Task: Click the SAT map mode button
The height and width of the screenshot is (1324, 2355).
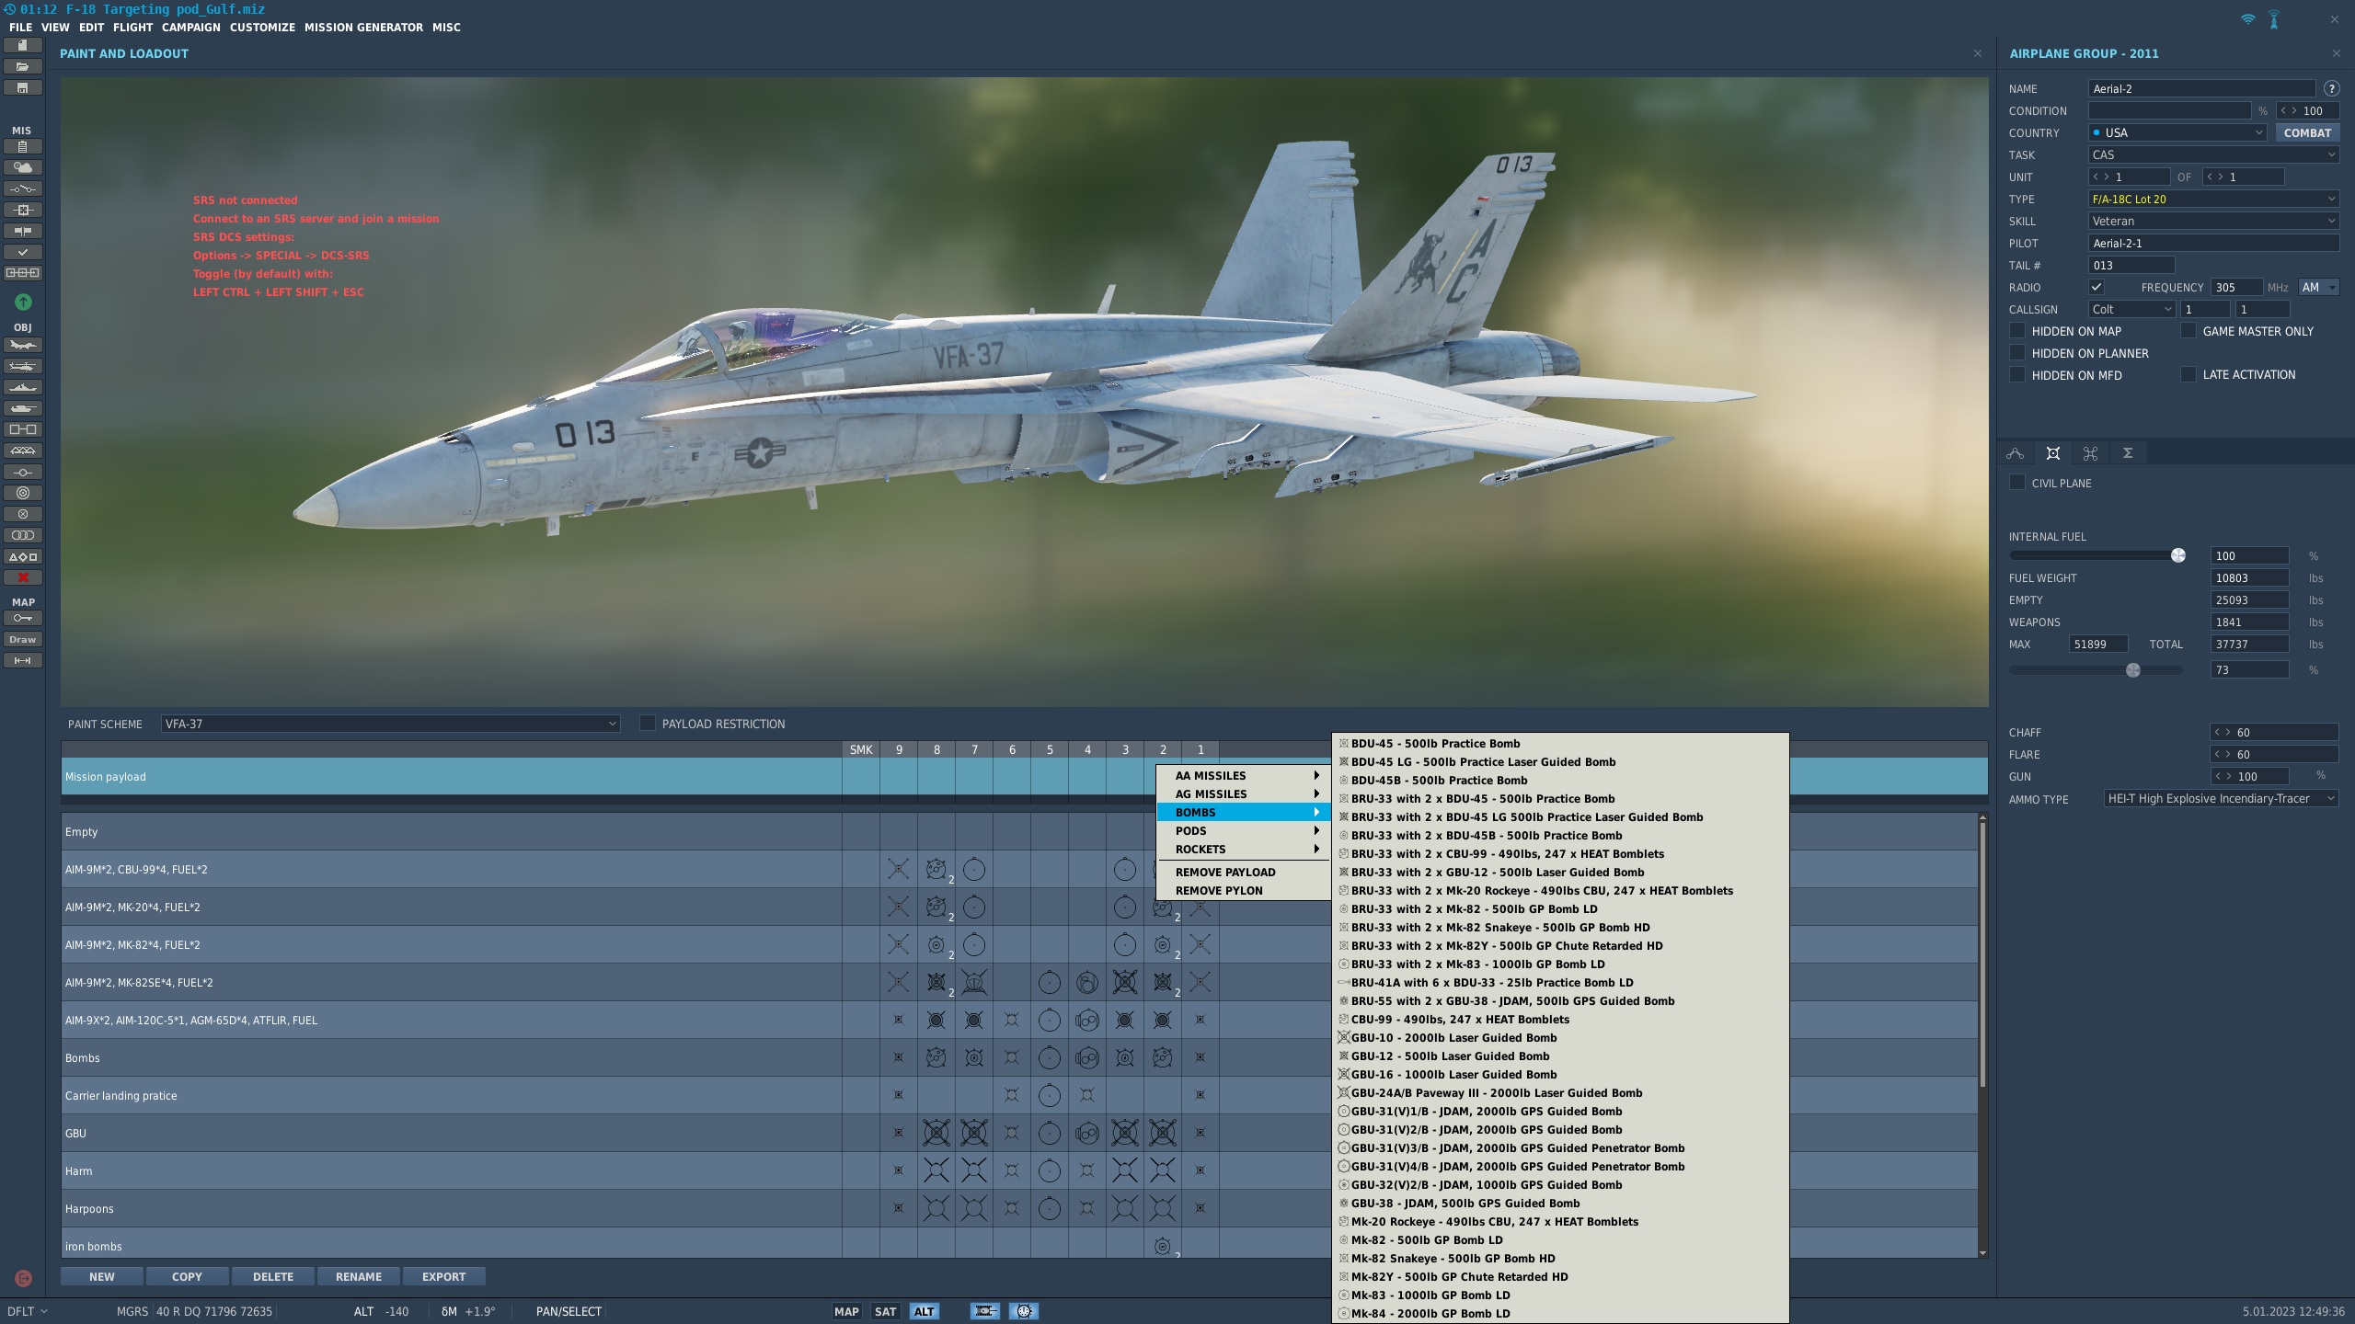Action: coord(885,1311)
